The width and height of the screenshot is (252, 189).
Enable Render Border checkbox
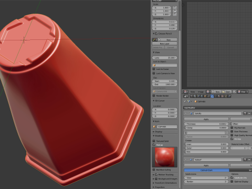click(x=154, y=96)
